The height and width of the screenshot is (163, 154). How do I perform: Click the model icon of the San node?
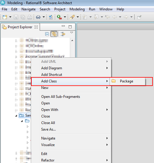[21, 115]
